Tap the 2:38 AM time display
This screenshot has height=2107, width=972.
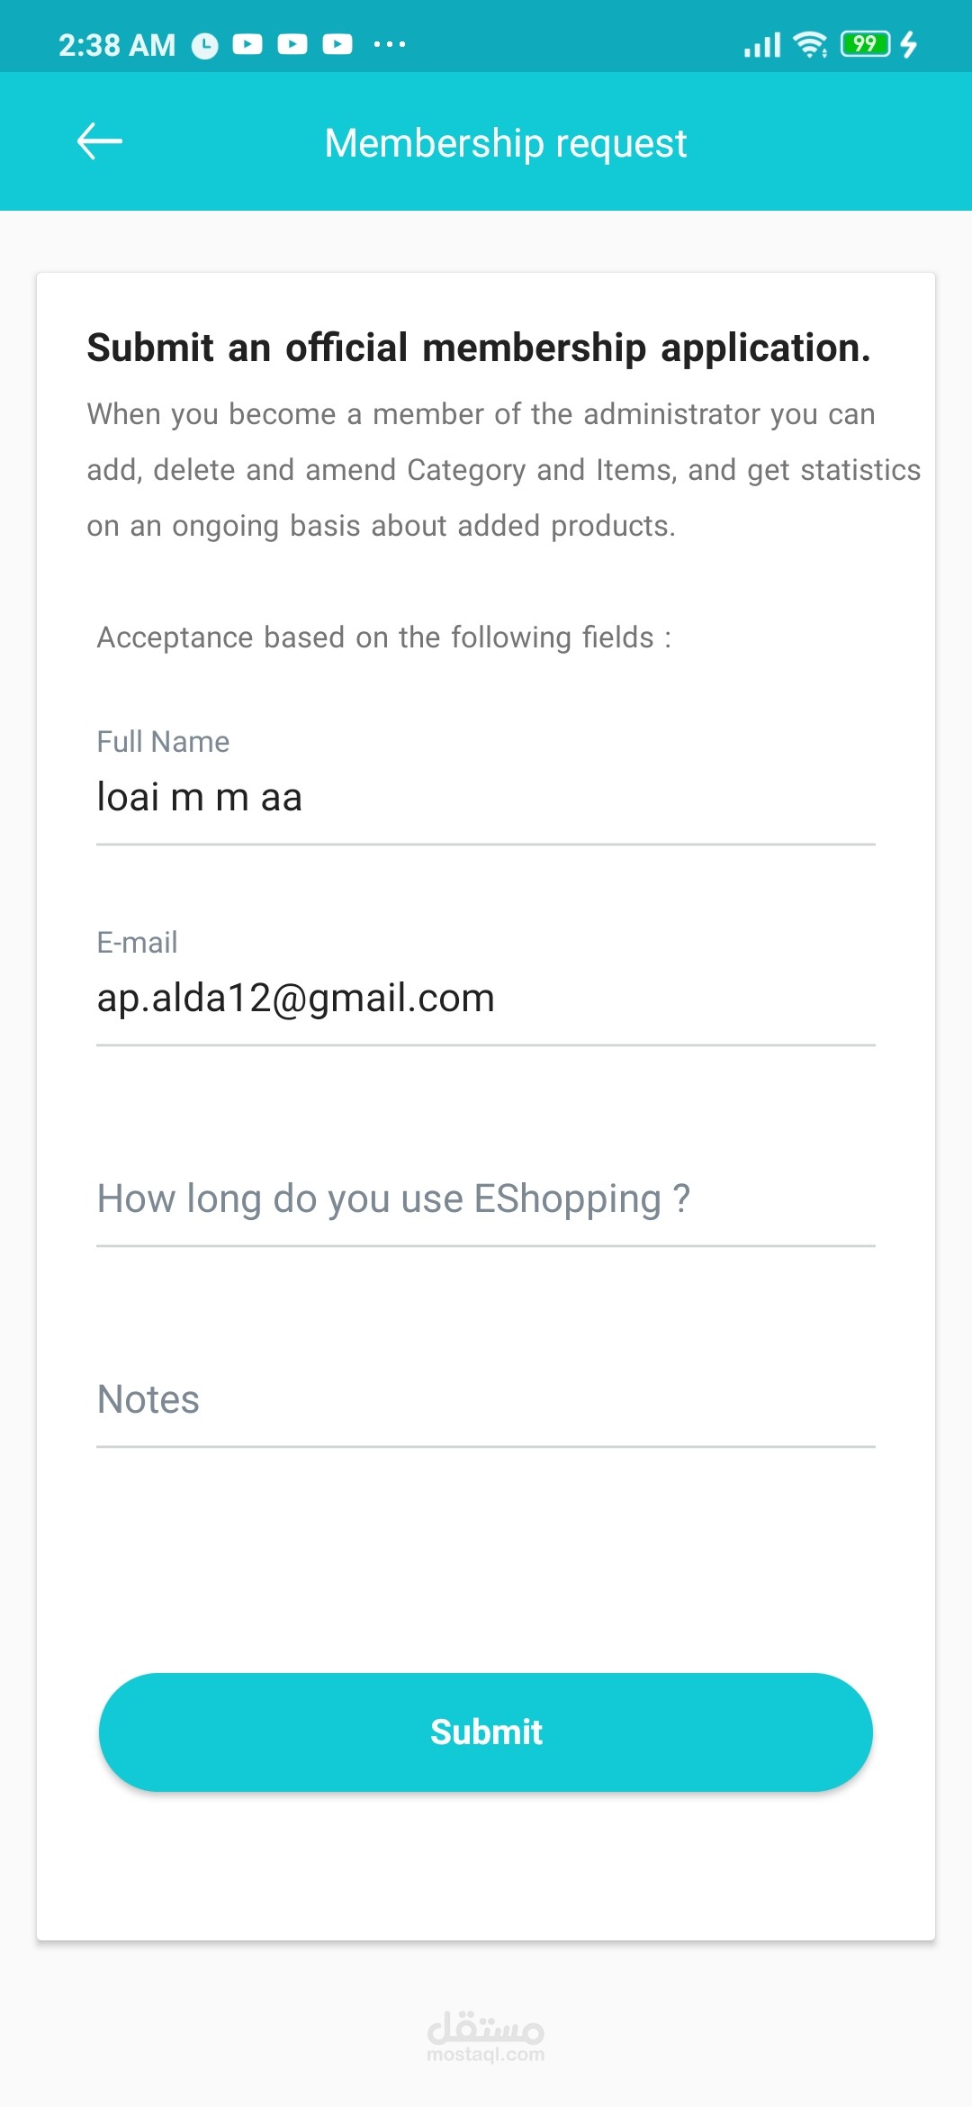pyautogui.click(x=117, y=45)
